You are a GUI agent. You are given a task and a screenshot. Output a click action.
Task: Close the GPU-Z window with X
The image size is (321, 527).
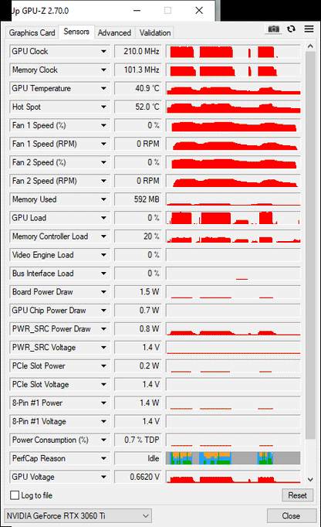(x=199, y=11)
